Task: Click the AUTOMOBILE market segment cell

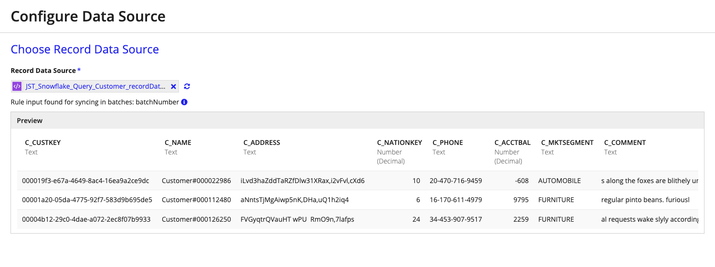Action: (x=559, y=181)
